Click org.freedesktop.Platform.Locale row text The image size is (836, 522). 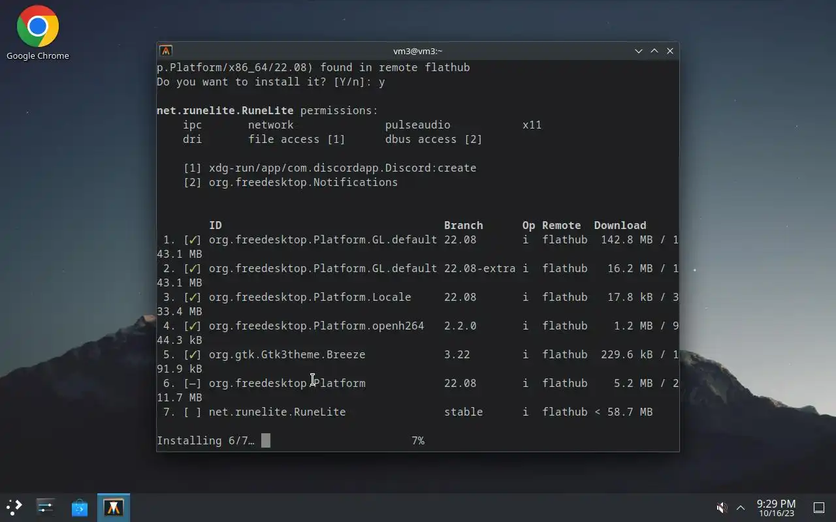tap(310, 297)
